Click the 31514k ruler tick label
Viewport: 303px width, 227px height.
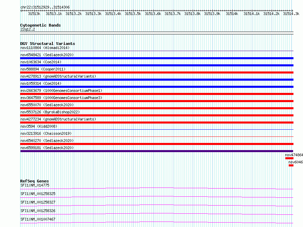coord(232,14)
